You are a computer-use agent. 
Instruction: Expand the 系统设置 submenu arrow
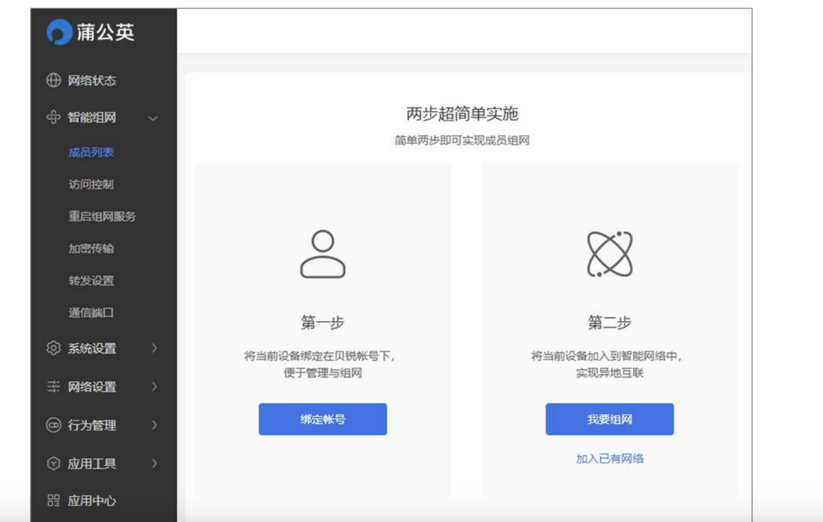coord(154,348)
